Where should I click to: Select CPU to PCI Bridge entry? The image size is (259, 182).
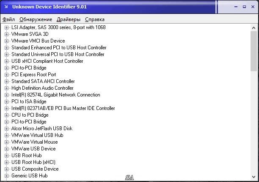[30, 115]
